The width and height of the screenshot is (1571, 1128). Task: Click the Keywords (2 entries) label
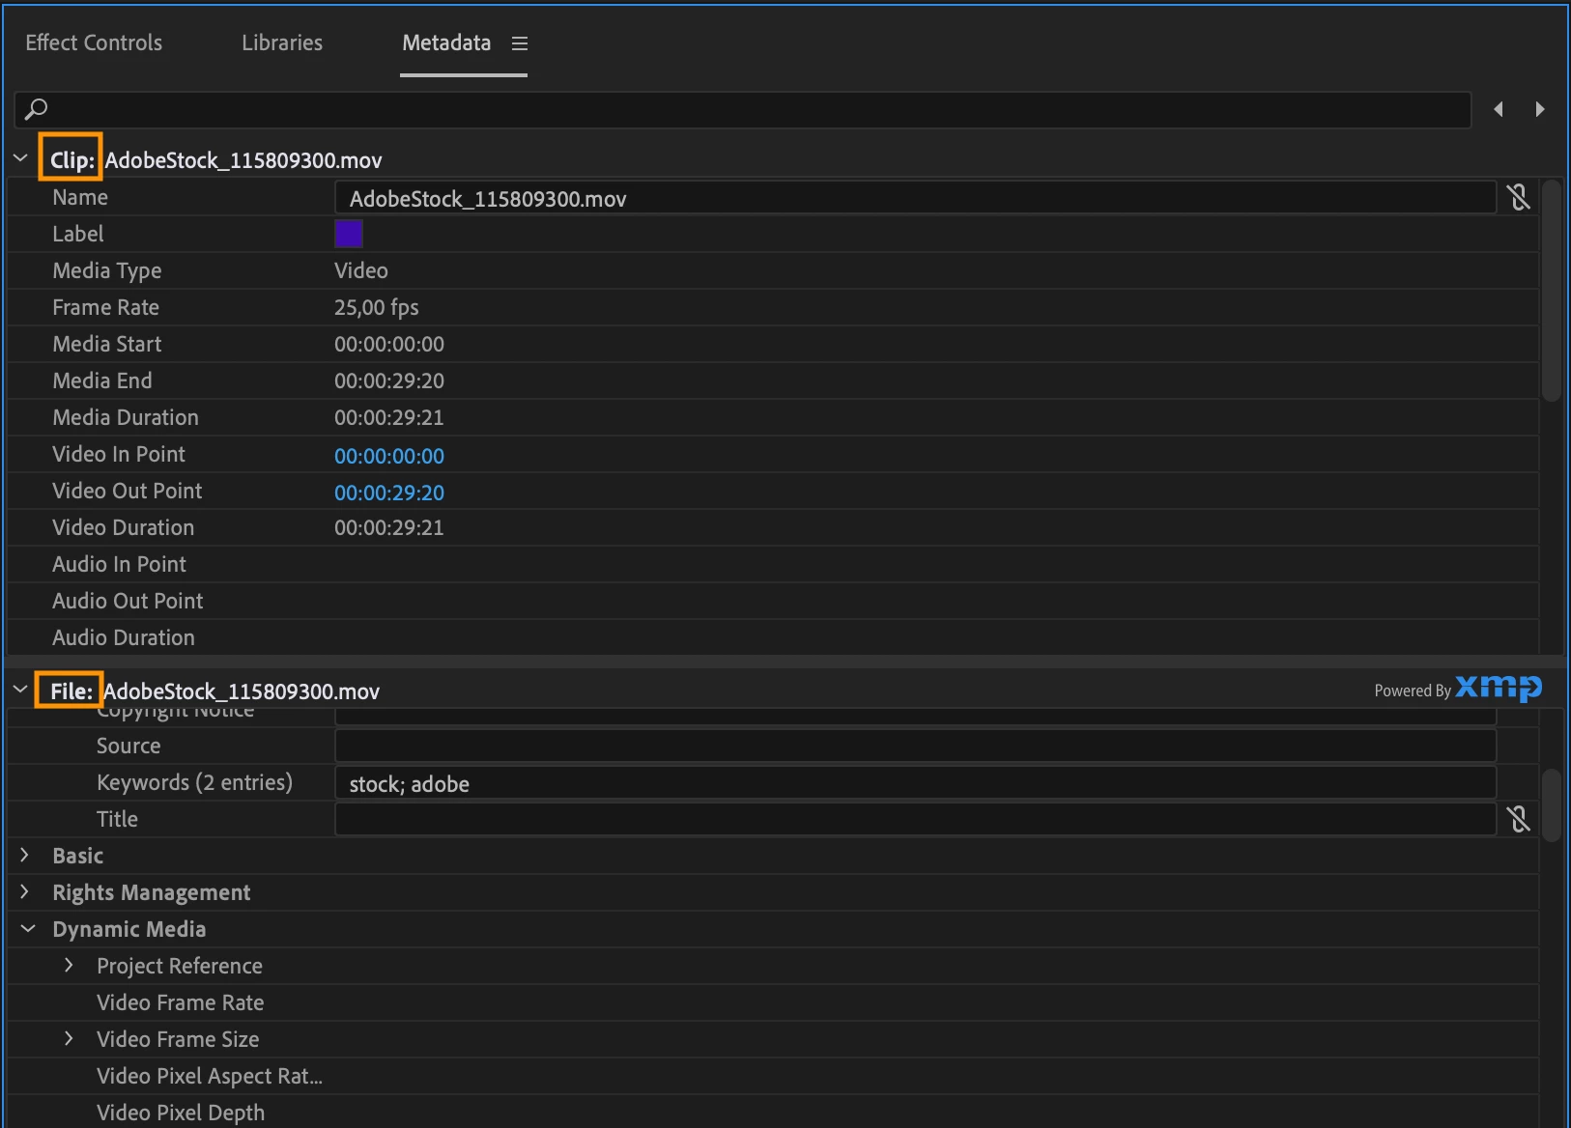coord(194,782)
